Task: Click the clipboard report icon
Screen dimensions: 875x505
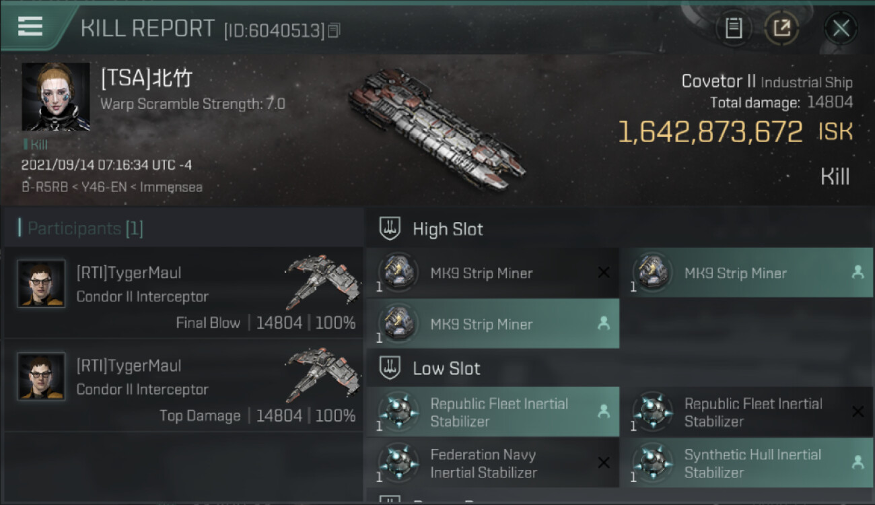Action: click(x=733, y=28)
